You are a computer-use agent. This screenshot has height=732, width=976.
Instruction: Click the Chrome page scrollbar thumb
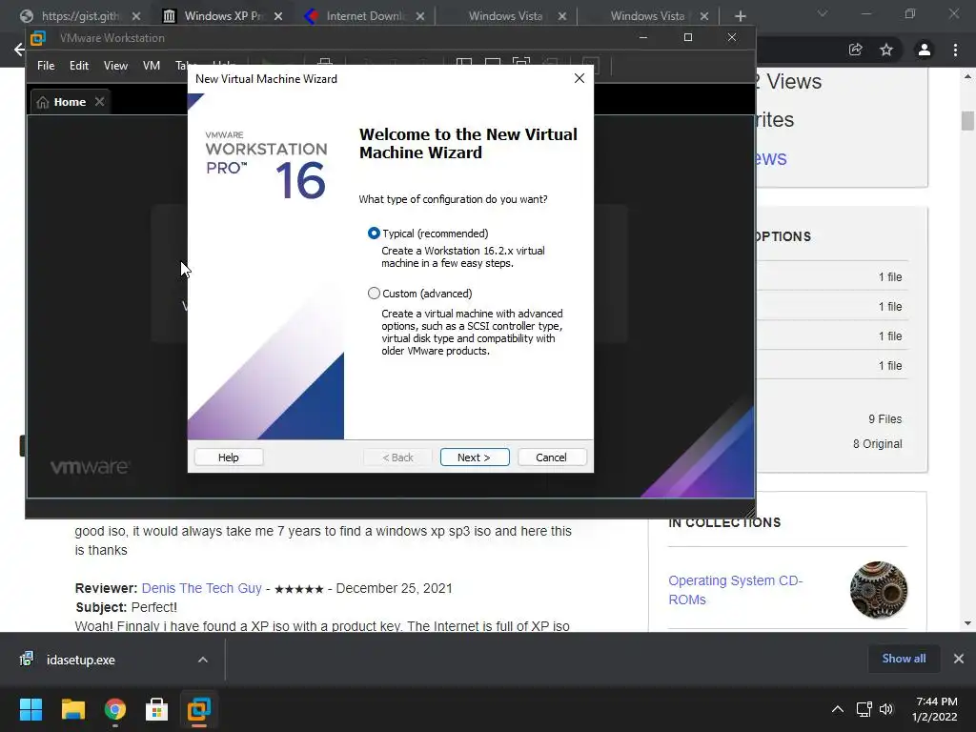(x=967, y=121)
